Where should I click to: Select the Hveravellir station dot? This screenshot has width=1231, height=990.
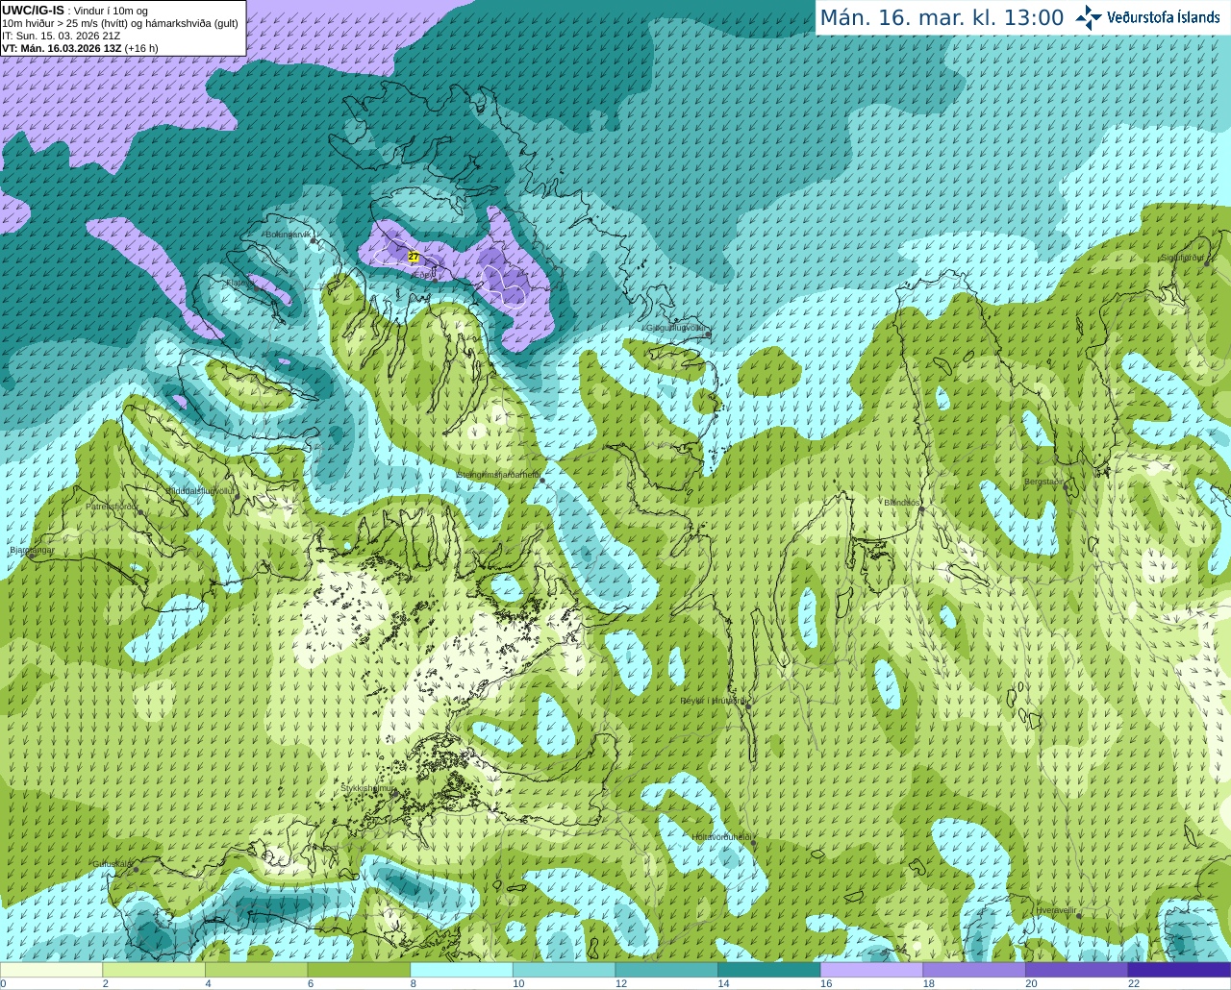click(1079, 916)
